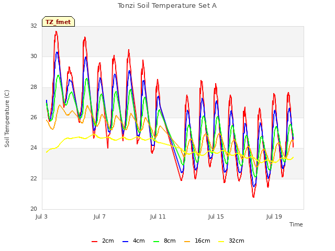335x251 pixels.
Task: Click the 28 y-axis tick label
Action: [x=33, y=87]
